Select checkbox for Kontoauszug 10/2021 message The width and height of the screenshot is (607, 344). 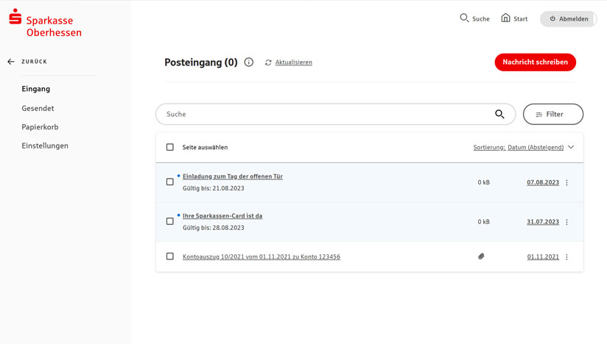click(170, 257)
